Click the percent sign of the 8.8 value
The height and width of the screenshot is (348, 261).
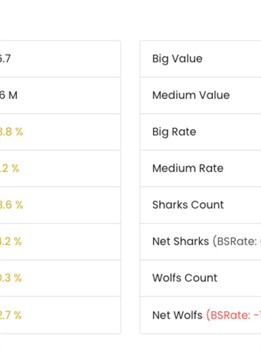coord(19,132)
